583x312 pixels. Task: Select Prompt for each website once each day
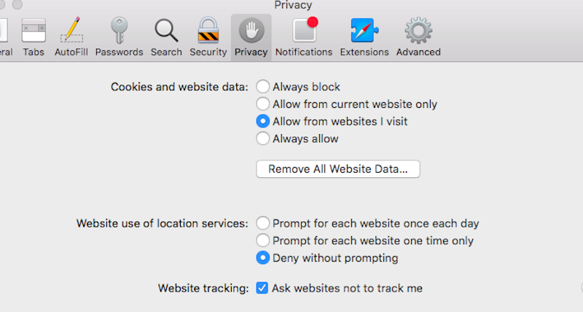[x=263, y=224]
